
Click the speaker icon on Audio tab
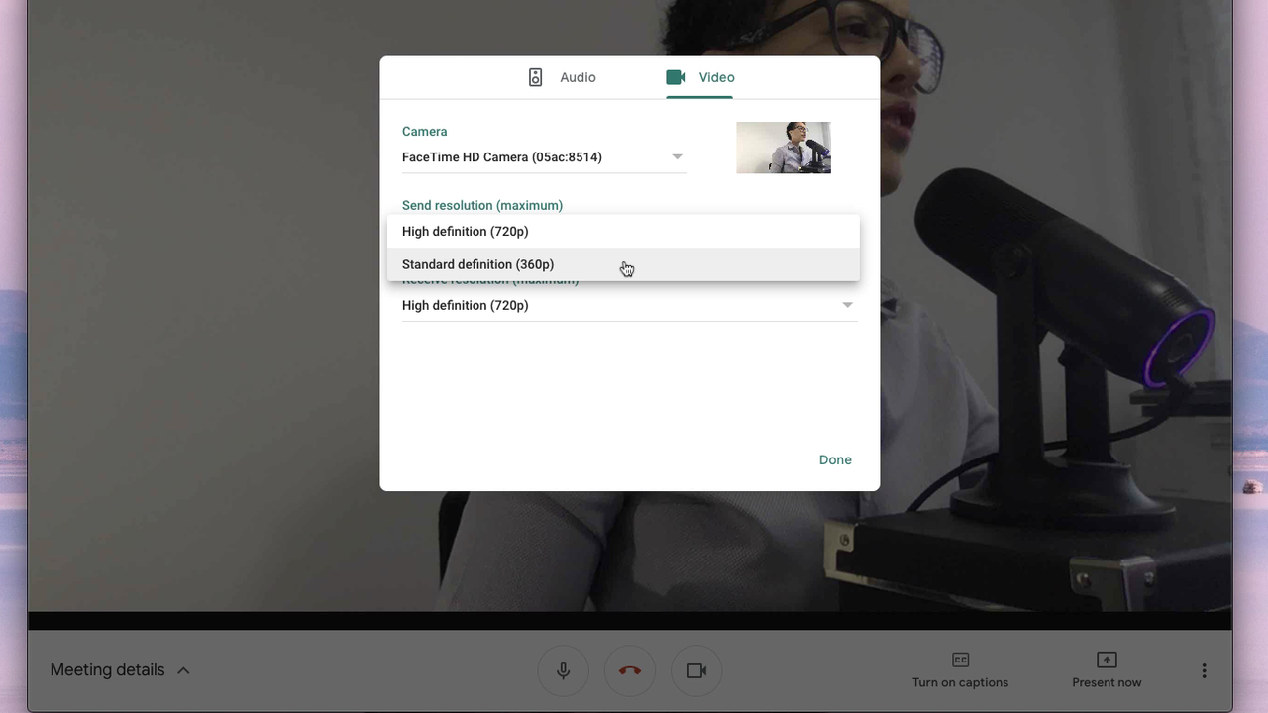[535, 77]
